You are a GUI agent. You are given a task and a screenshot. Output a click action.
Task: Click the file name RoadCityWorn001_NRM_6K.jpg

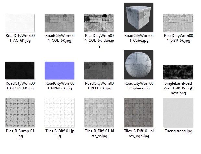(x=60, y=86)
